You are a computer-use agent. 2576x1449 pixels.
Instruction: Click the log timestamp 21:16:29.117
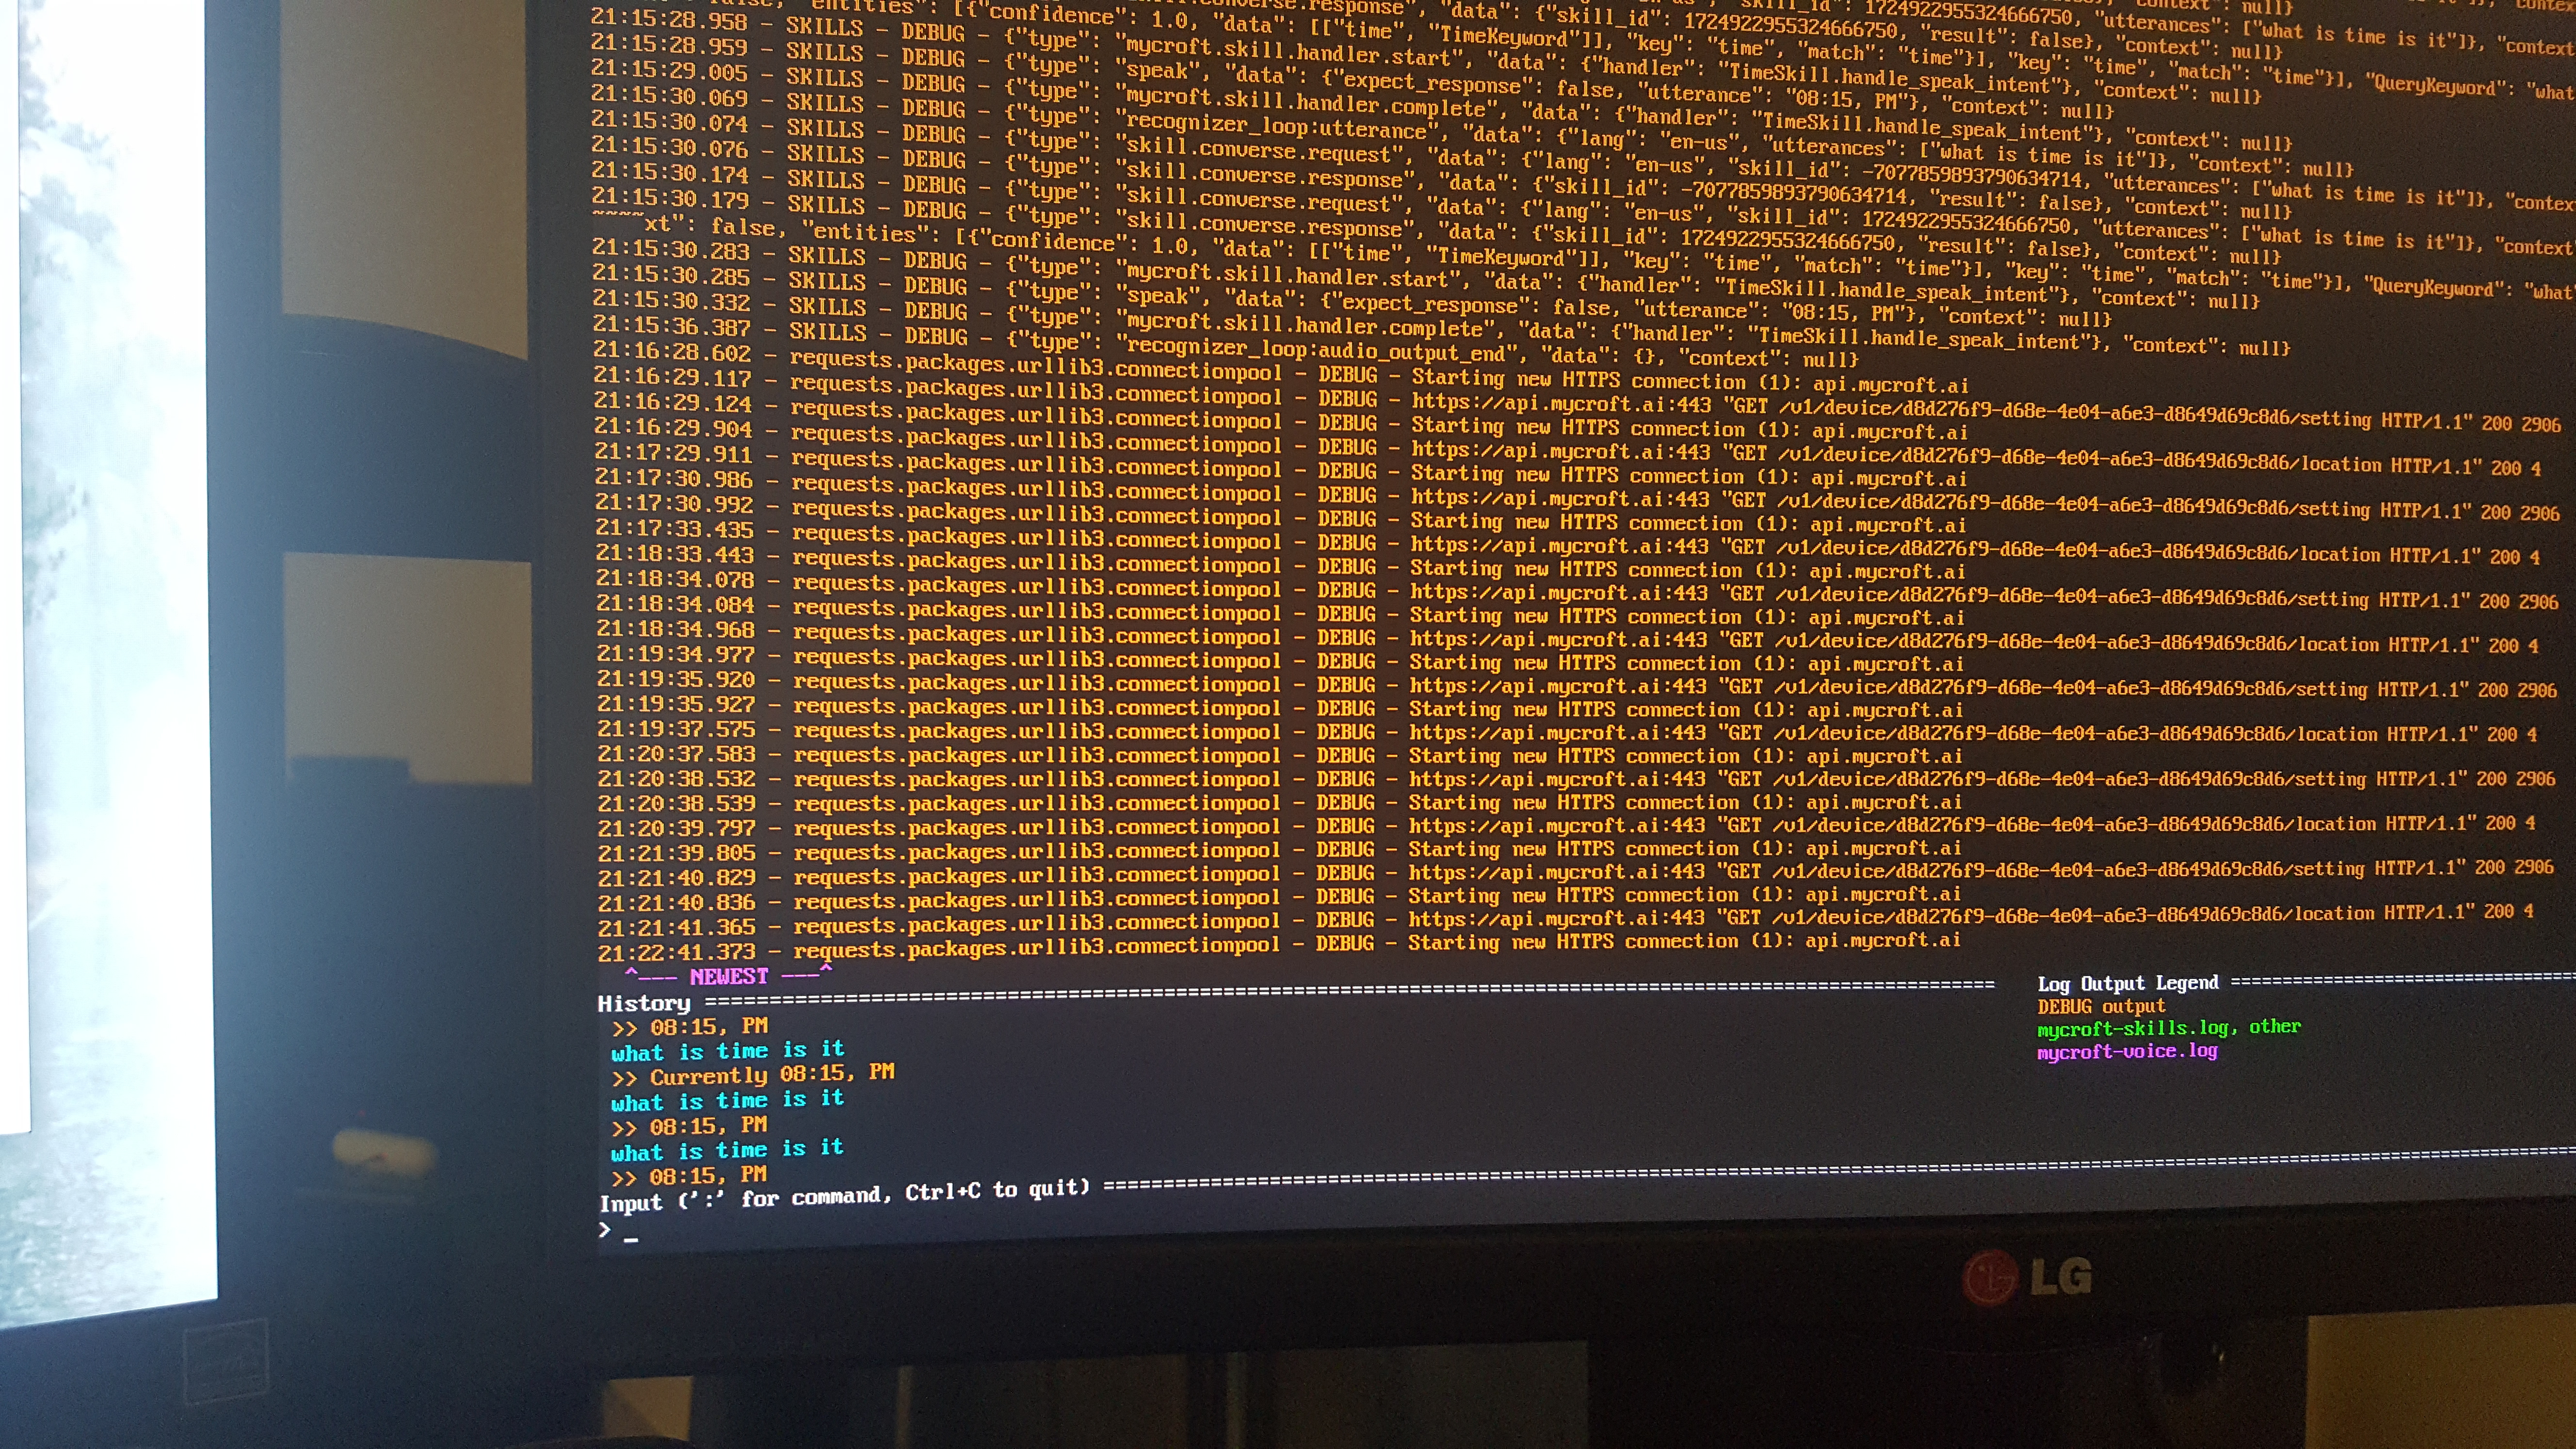(672, 377)
